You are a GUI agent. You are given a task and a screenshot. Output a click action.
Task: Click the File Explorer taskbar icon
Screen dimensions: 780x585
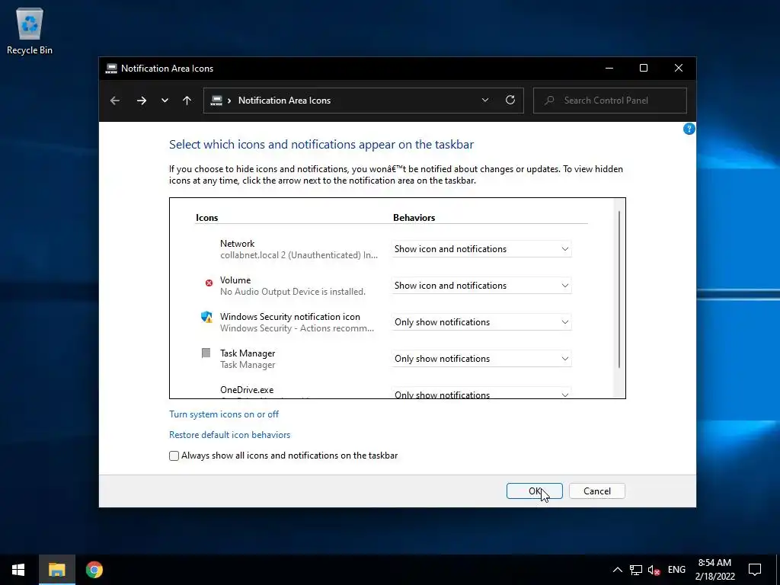click(56, 570)
